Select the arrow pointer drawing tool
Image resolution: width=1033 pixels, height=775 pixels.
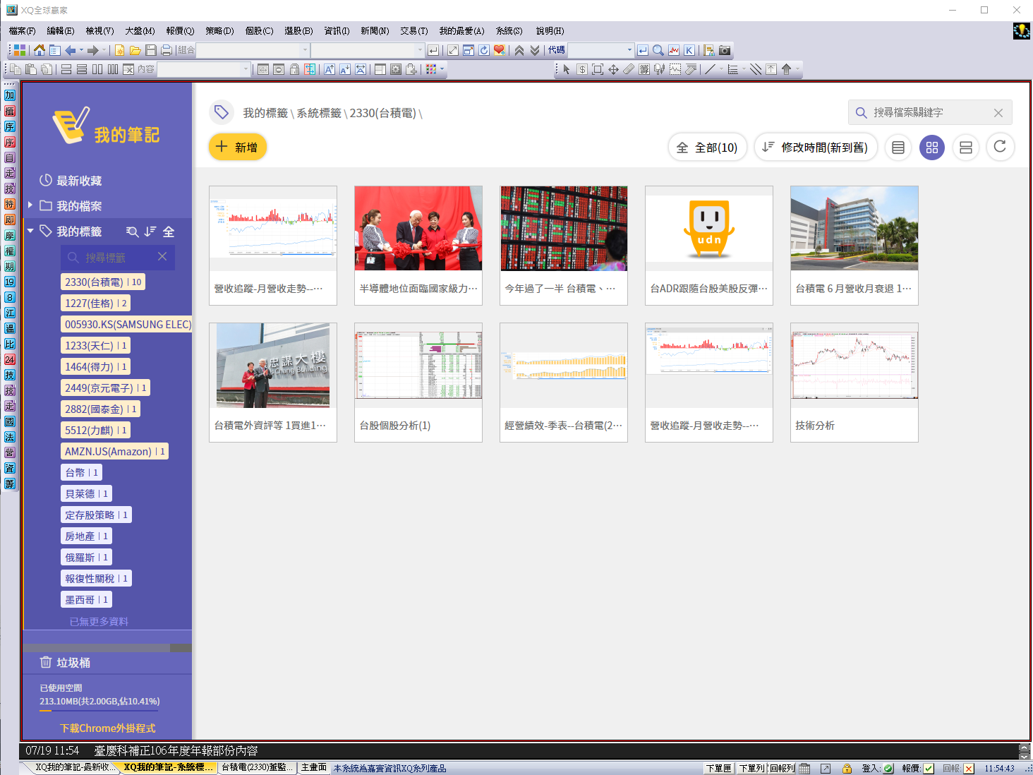(567, 69)
